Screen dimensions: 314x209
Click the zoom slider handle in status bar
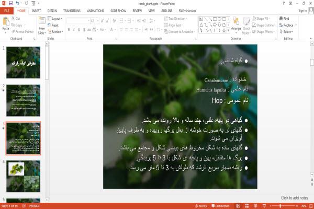tap(281, 206)
